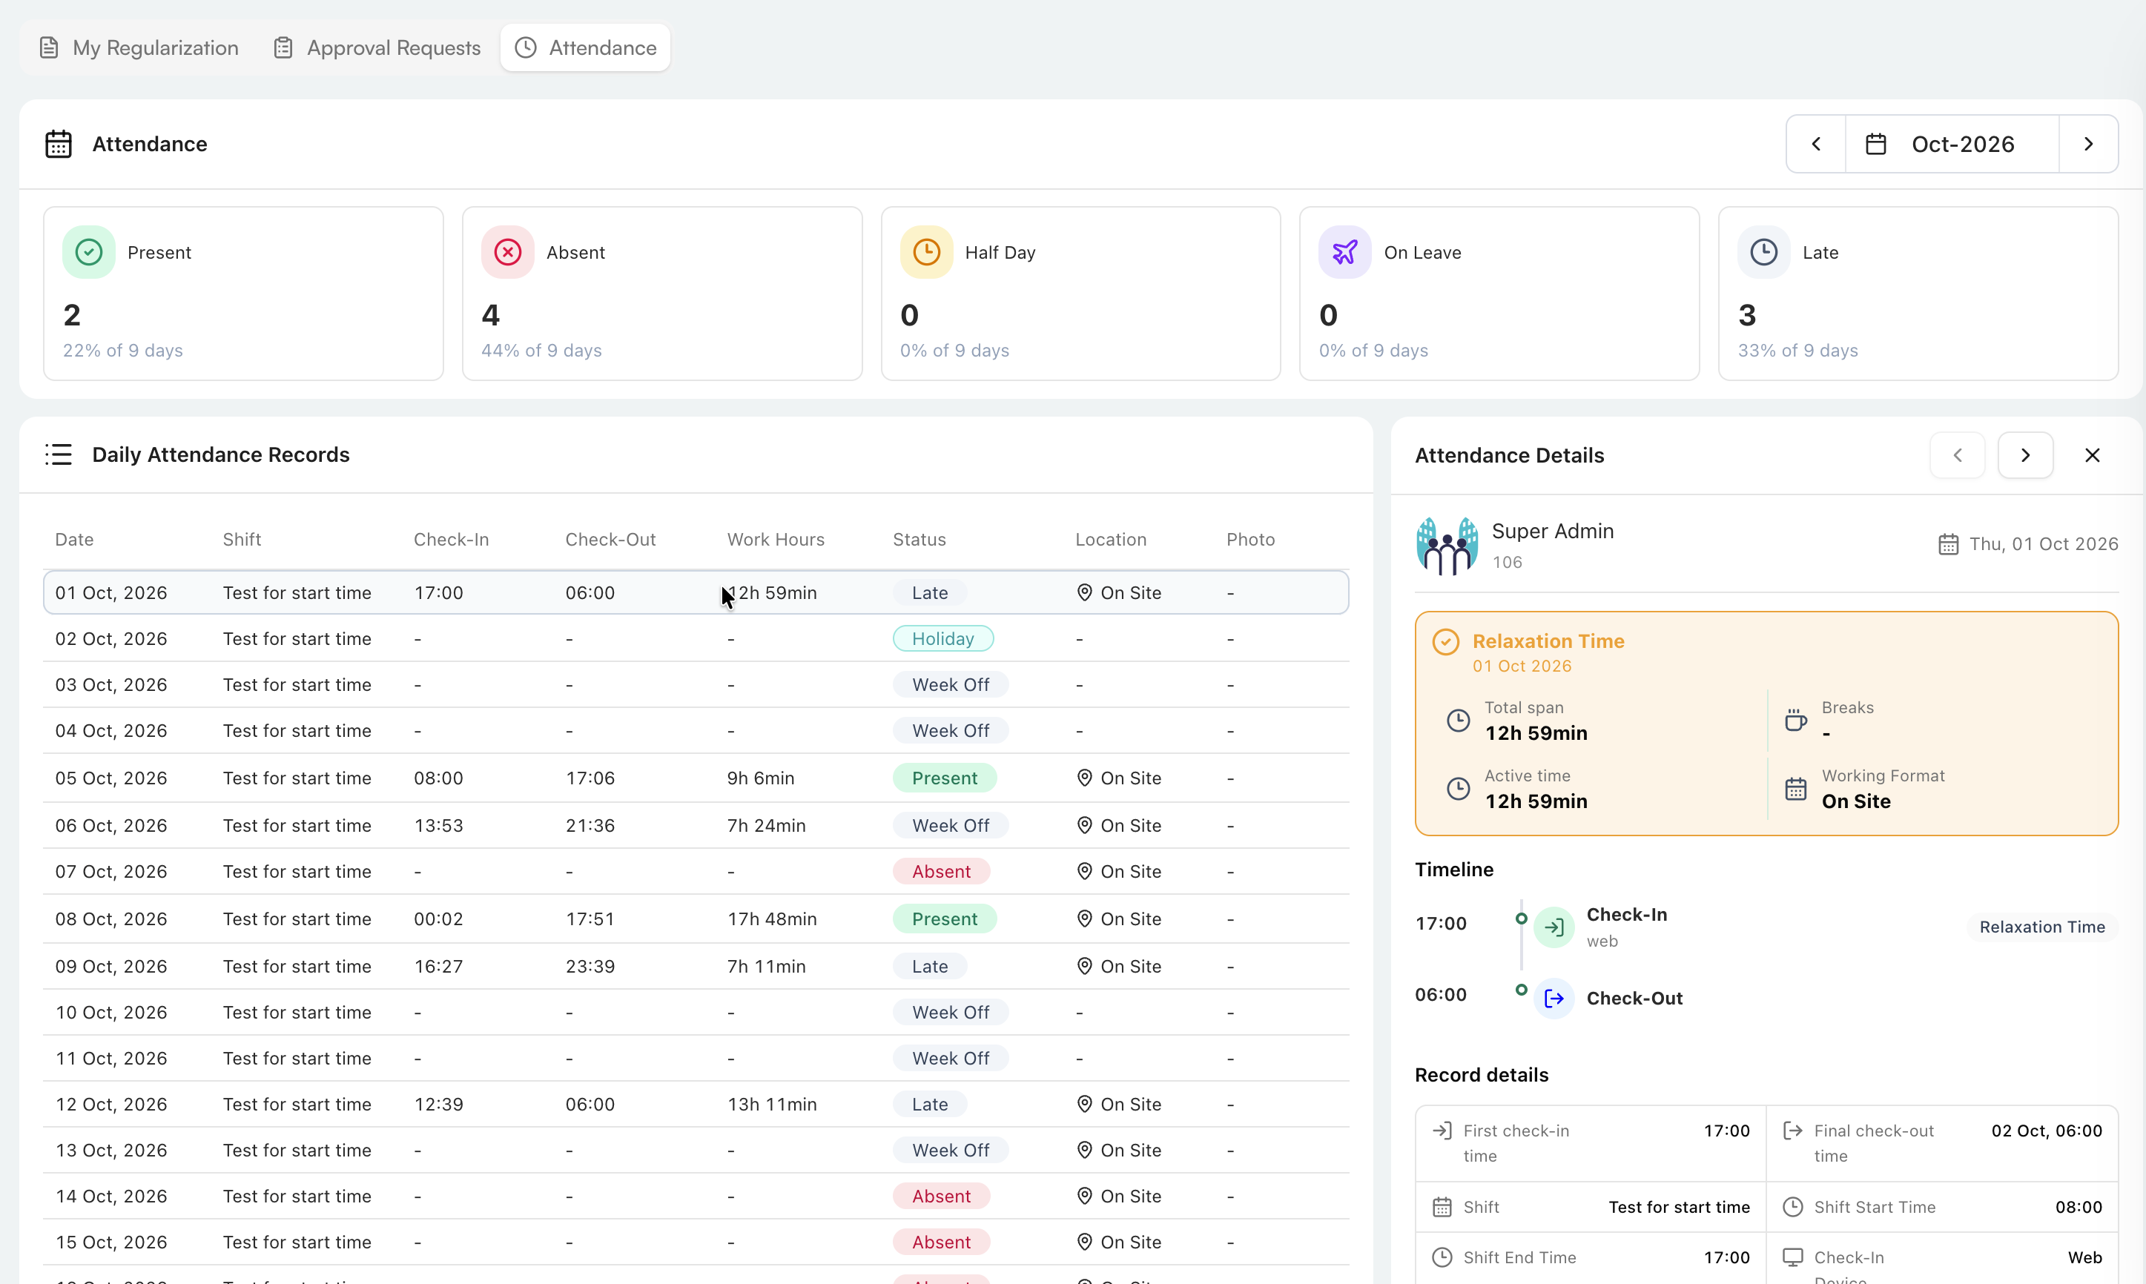Click the Daily Attendance Records list icon
Image resolution: width=2146 pixels, height=1284 pixels.
(59, 454)
